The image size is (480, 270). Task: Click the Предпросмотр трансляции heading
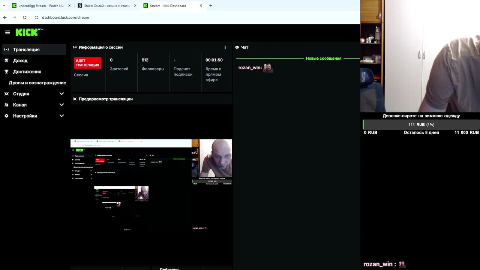click(106, 99)
